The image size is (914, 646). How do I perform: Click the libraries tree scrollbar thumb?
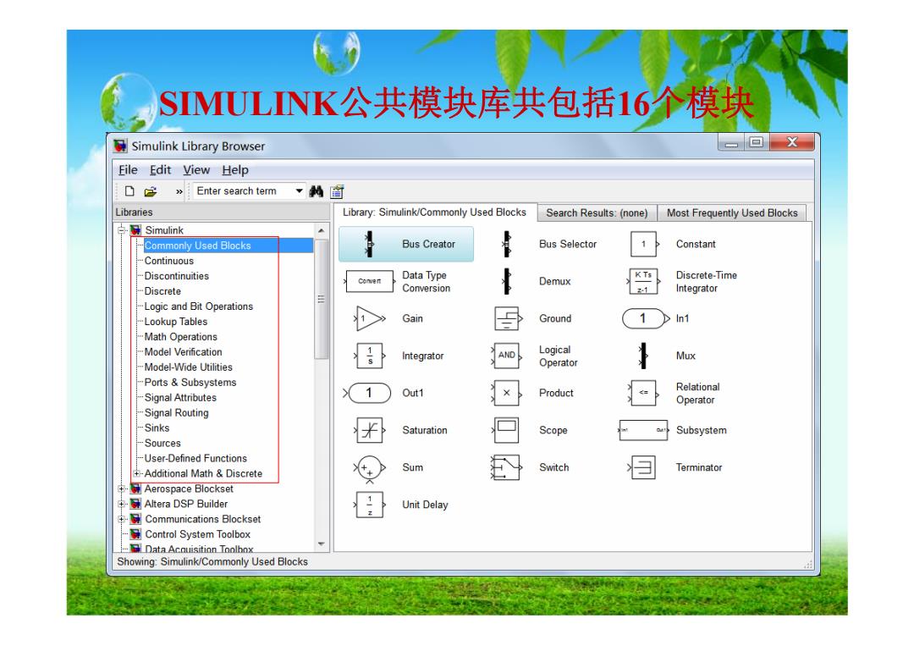(322, 299)
